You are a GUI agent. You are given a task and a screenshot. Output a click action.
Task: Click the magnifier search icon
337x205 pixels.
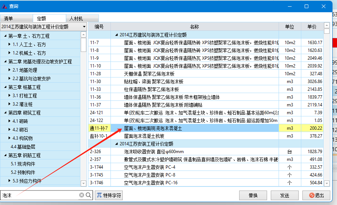click(x=88, y=195)
